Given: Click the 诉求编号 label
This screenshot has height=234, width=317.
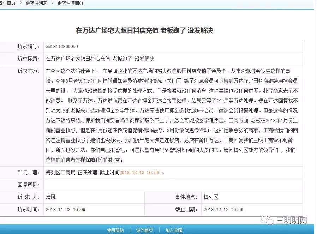Looking at the screenshot, I should [x=29, y=47].
